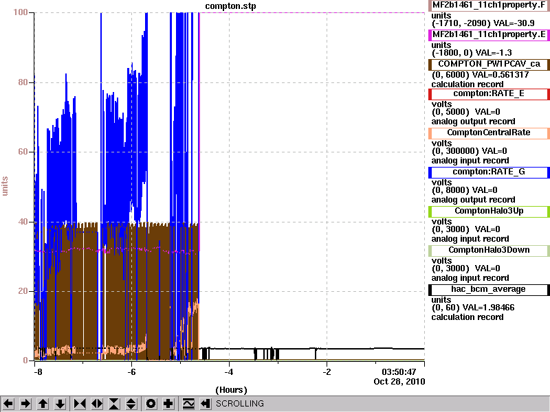Click the 'VAL=-30.9' range readout
550x412 pixels.
click(514, 23)
